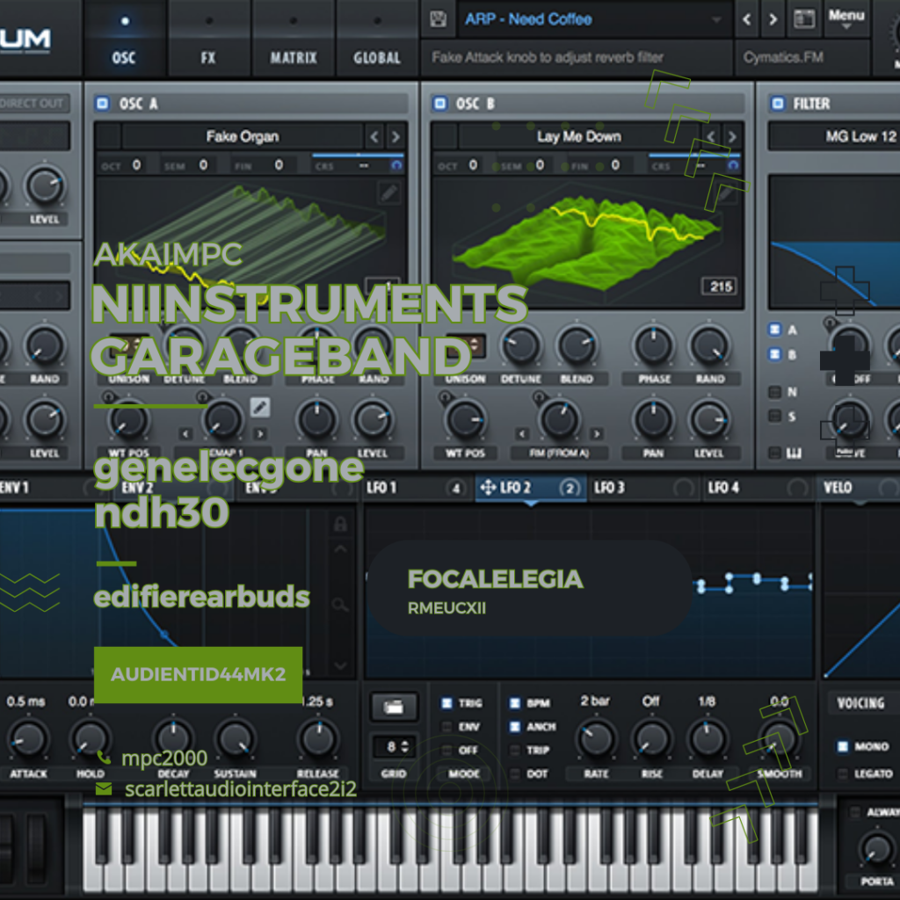The width and height of the screenshot is (900, 900).
Task: Open the MATRIX tab
Action: [x=294, y=39]
